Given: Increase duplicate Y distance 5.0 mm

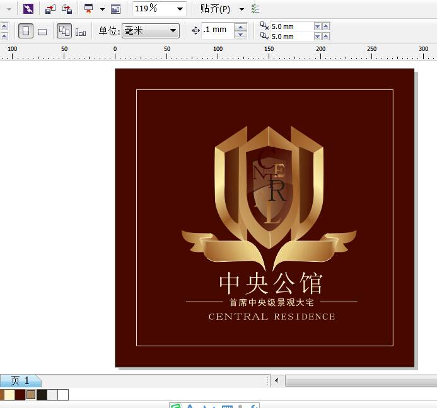Looking at the screenshot, I should tap(326, 37).
